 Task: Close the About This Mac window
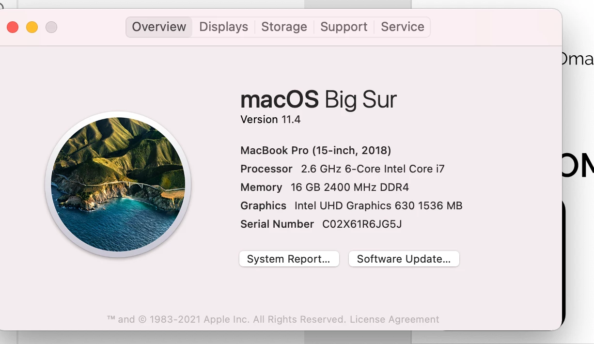point(13,27)
